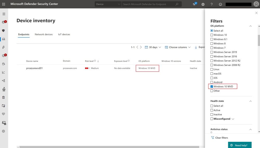Click the proseware.com domain cell
This screenshot has width=260, height=148.
tap(70, 68)
